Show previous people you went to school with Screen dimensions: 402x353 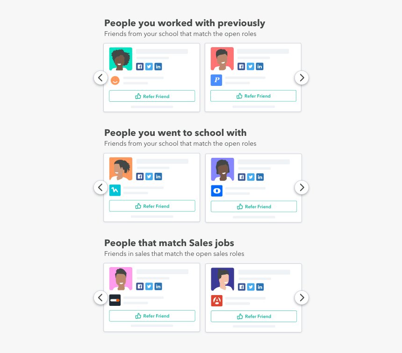click(x=100, y=188)
